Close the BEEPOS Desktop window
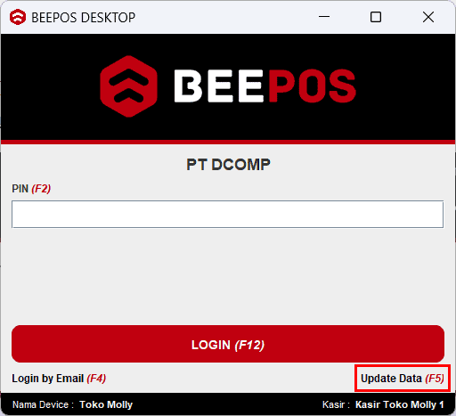Viewport: 456px width, 416px height. (428, 17)
